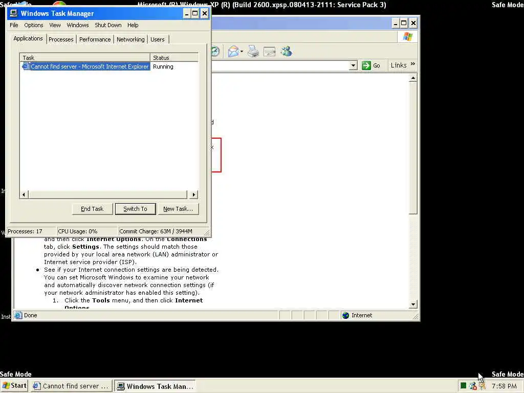Click the Windows flag logo in Internet Explorer
The image size is (524, 393).
[x=407, y=36]
